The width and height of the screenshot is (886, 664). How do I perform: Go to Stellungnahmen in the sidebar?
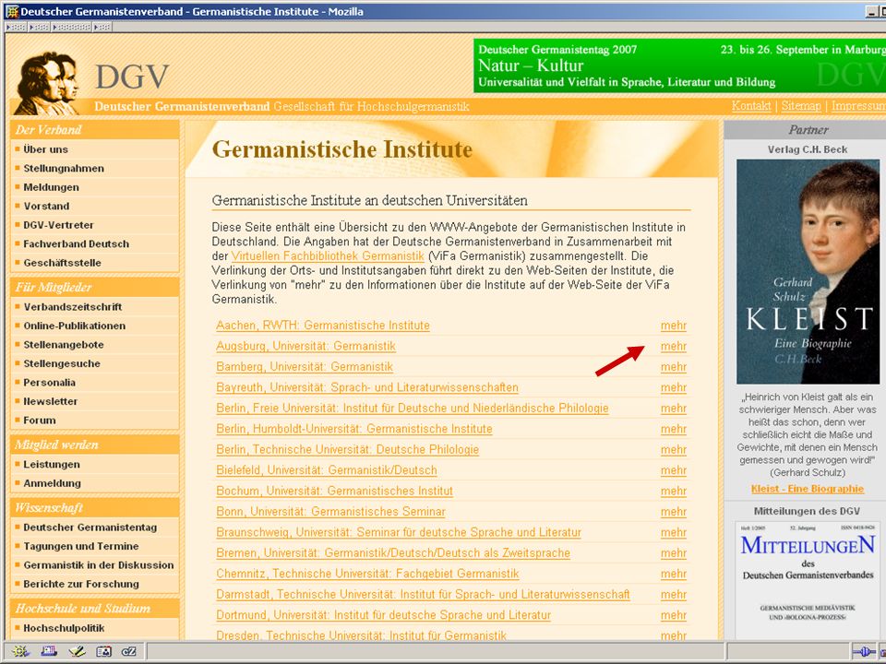point(64,168)
